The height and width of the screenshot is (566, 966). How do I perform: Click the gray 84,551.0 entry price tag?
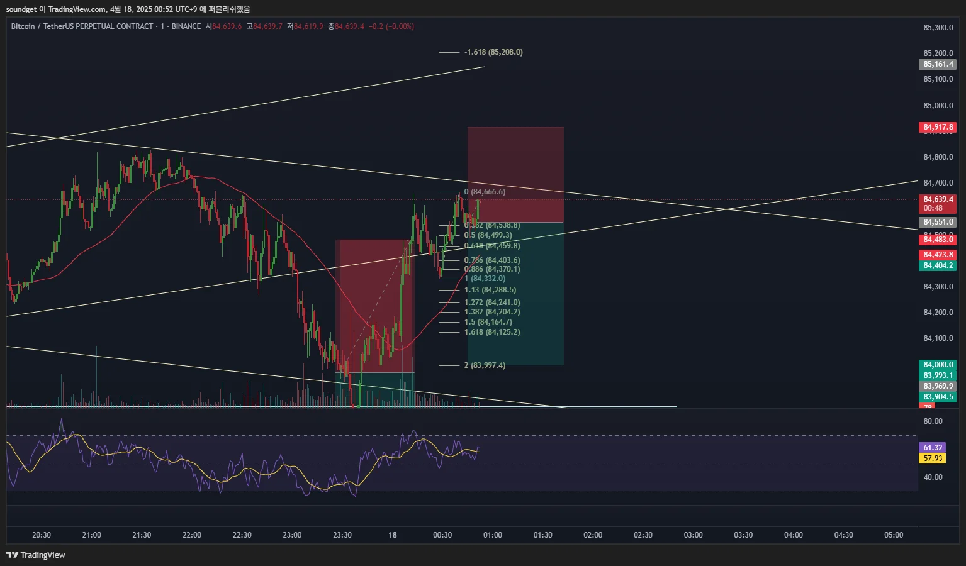[x=938, y=222]
